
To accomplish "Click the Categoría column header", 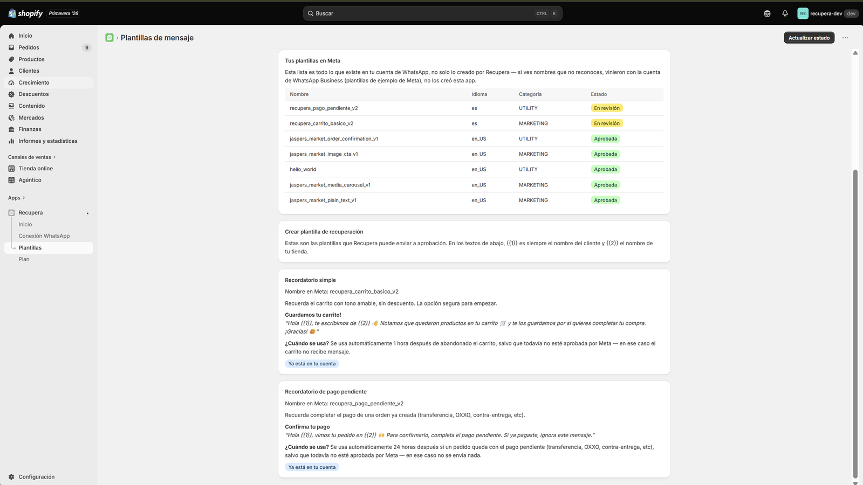I will [x=530, y=94].
